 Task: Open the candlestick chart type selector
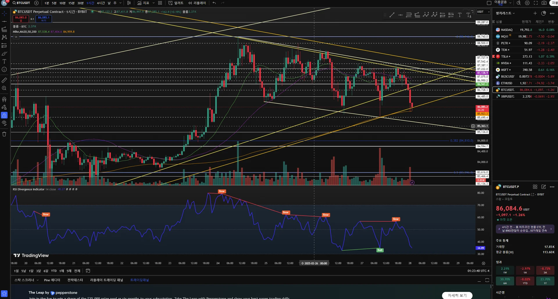[129, 3]
